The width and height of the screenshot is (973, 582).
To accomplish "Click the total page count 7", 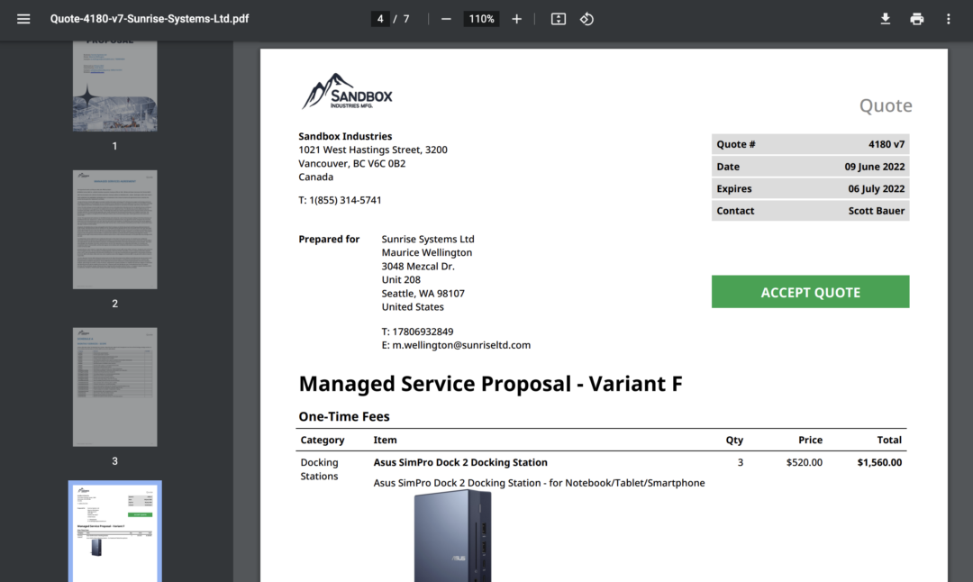I will click(x=406, y=19).
